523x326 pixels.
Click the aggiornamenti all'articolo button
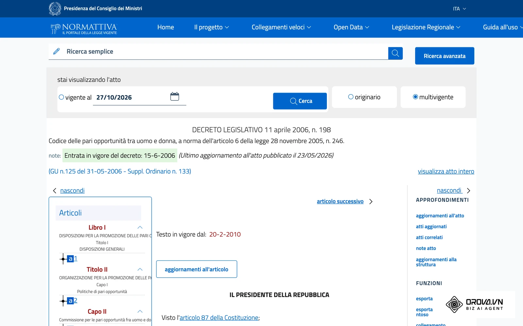(196, 269)
